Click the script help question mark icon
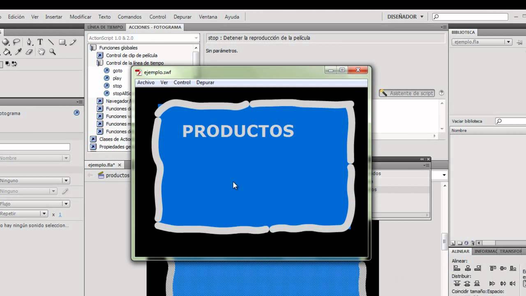Viewport: 526px width, 296px height. pos(442,93)
